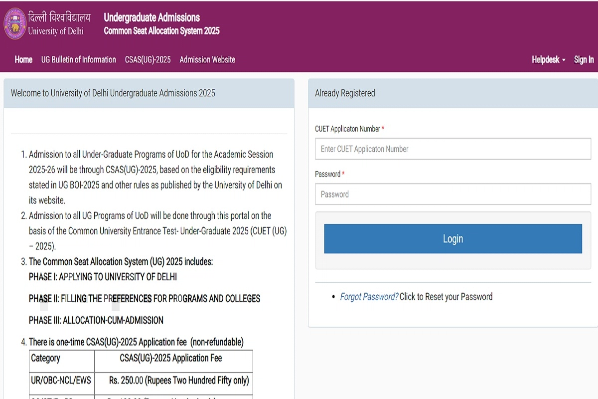Select the UR/OBC-NCL/EWS table cell
This screenshot has height=399, width=598.
click(61, 381)
